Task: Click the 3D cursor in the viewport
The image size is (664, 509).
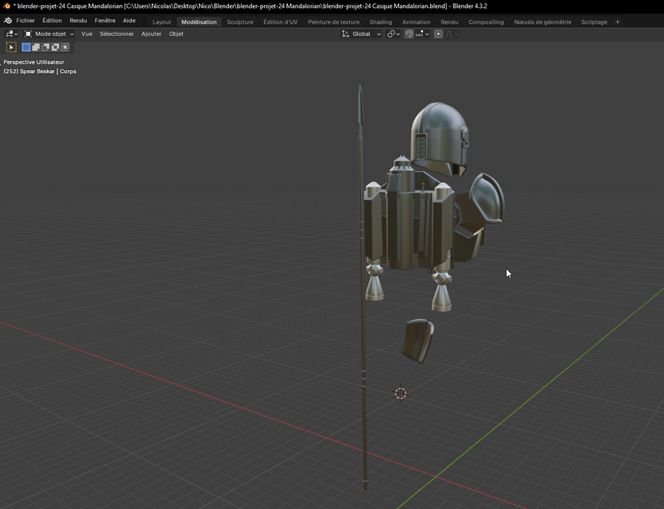Action: (x=400, y=392)
